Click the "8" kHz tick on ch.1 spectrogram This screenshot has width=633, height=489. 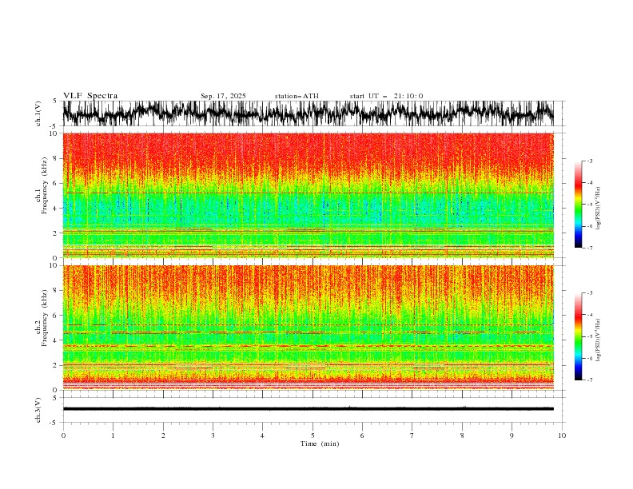(x=55, y=158)
